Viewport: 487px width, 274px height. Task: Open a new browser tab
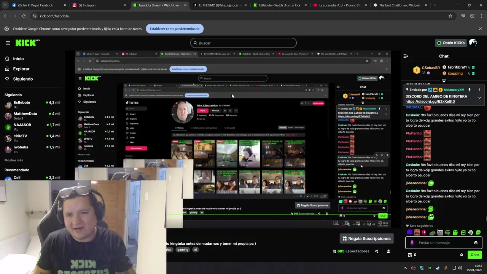pos(435,5)
